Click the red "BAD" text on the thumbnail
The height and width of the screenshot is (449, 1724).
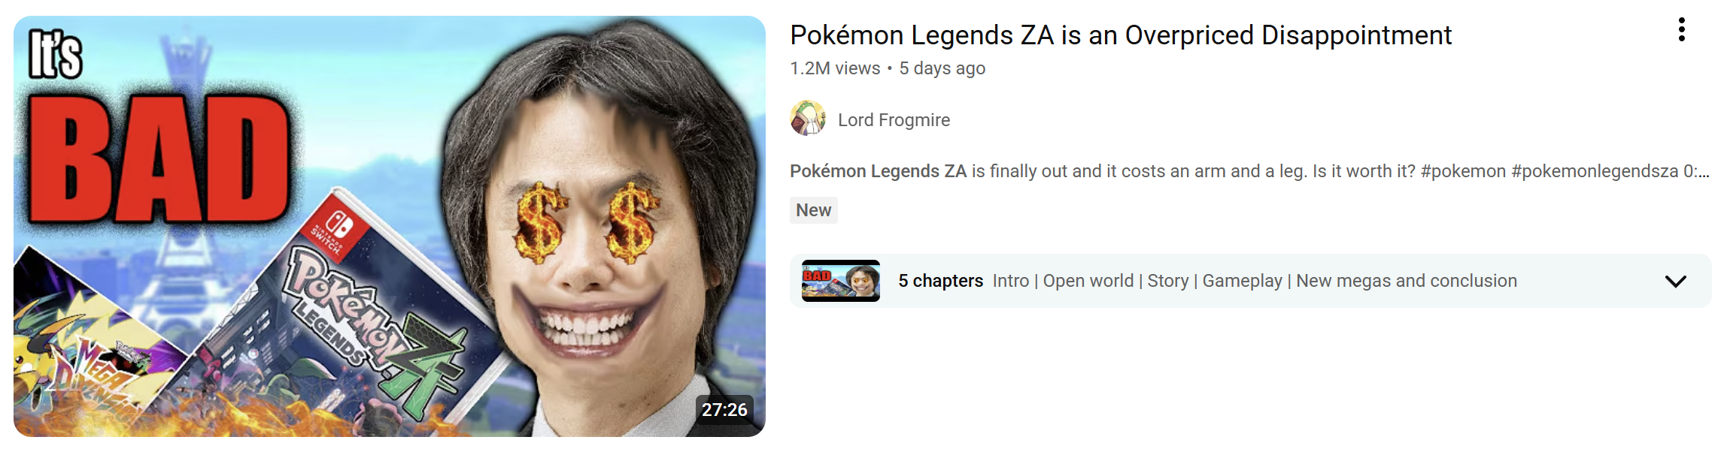point(159,159)
